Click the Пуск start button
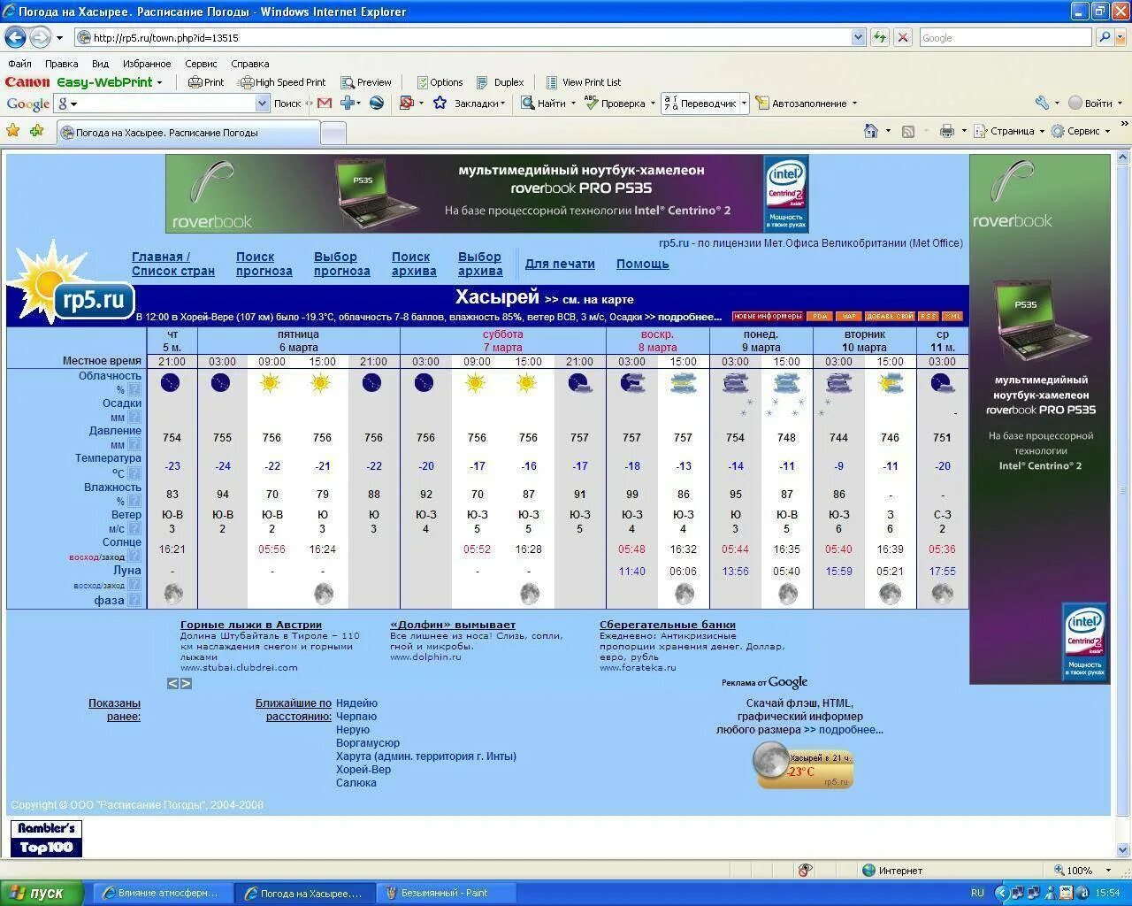 point(42,893)
